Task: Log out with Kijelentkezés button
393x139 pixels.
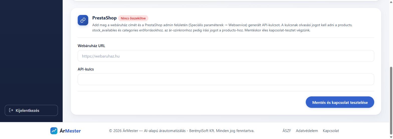Action: click(31, 110)
